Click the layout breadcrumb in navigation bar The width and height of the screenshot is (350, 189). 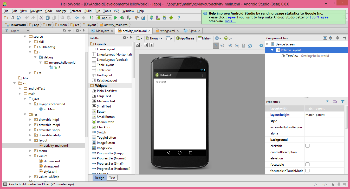[x=89, y=25]
